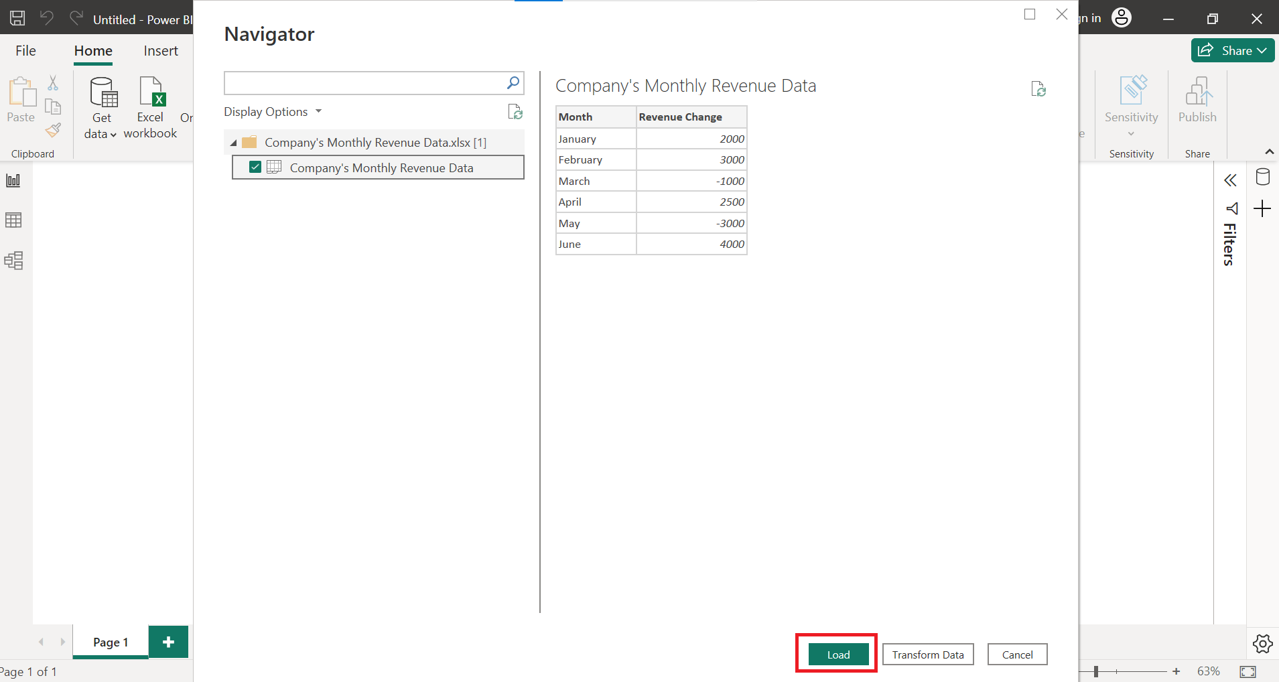Open Model view in left sidebar
This screenshot has width=1279, height=682.
coord(13,260)
